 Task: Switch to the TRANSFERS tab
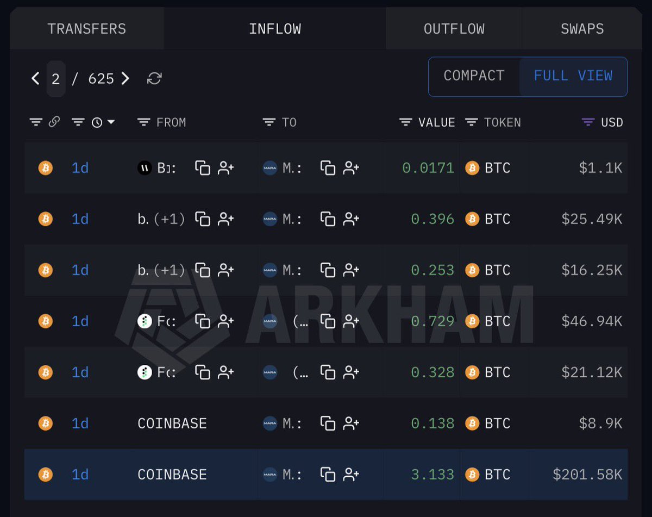point(87,29)
